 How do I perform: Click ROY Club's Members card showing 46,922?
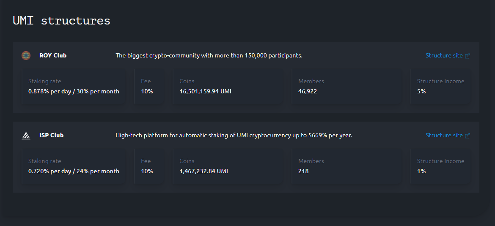(x=346, y=87)
